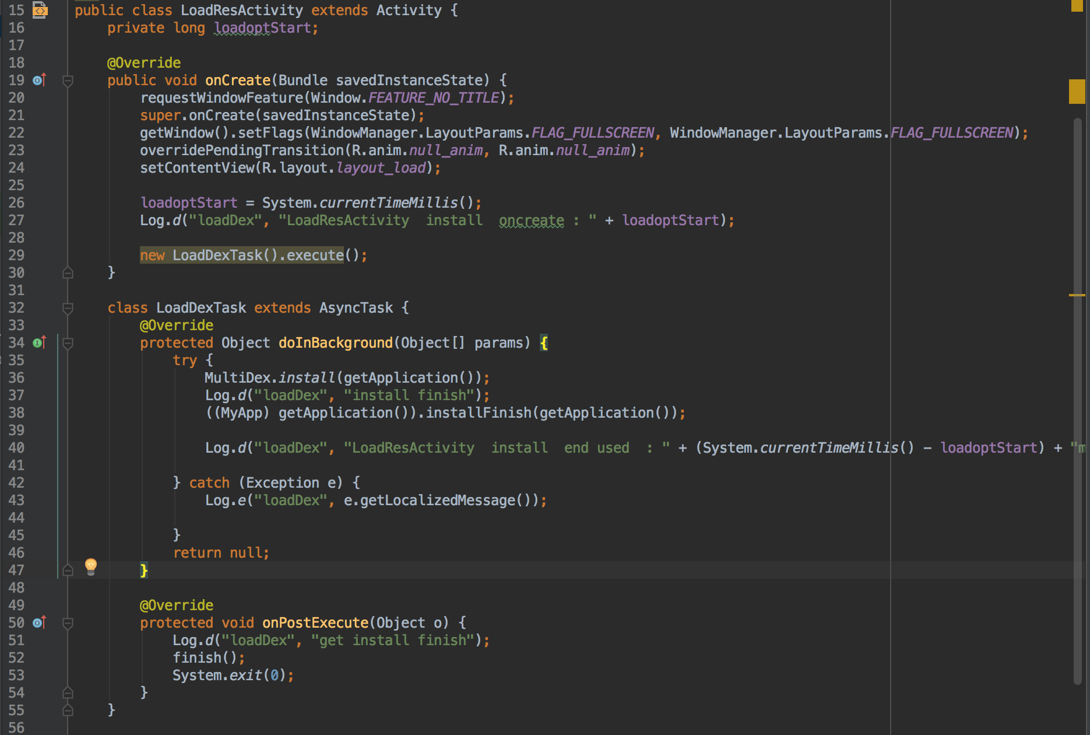This screenshot has width=1090, height=735.
Task: Click FEATURE_NO_TITLE constant
Action: pos(434,97)
